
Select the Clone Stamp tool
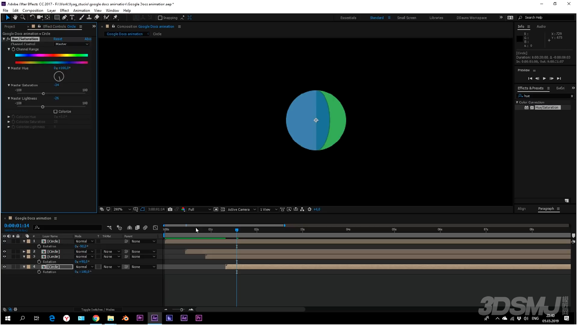(89, 18)
